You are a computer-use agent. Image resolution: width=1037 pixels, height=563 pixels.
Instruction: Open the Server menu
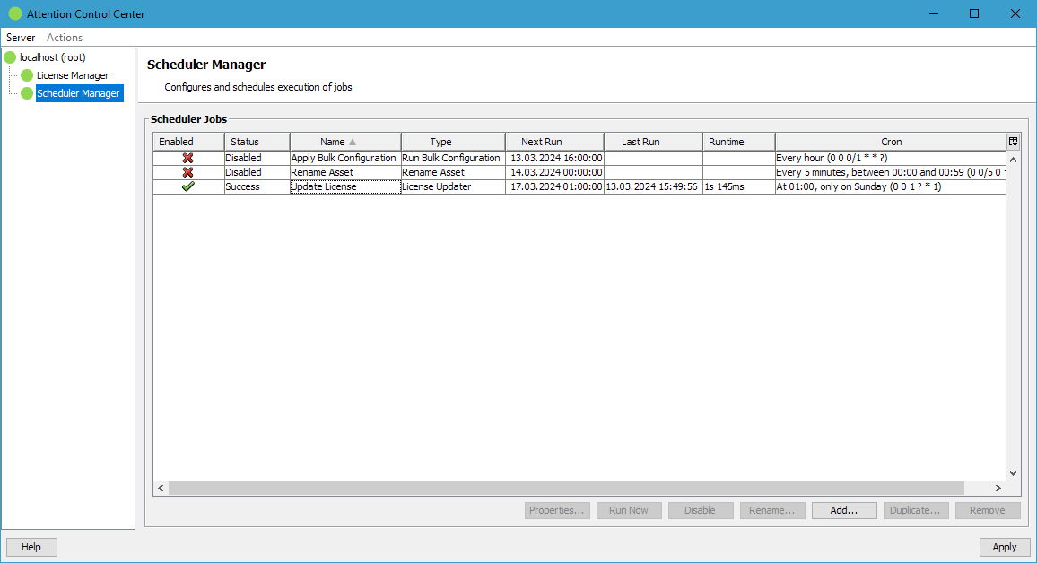tap(21, 38)
